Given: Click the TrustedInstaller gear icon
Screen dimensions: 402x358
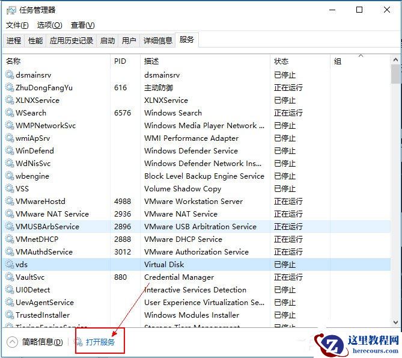Looking at the screenshot, I should [10, 315].
